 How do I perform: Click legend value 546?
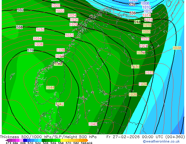53,143
